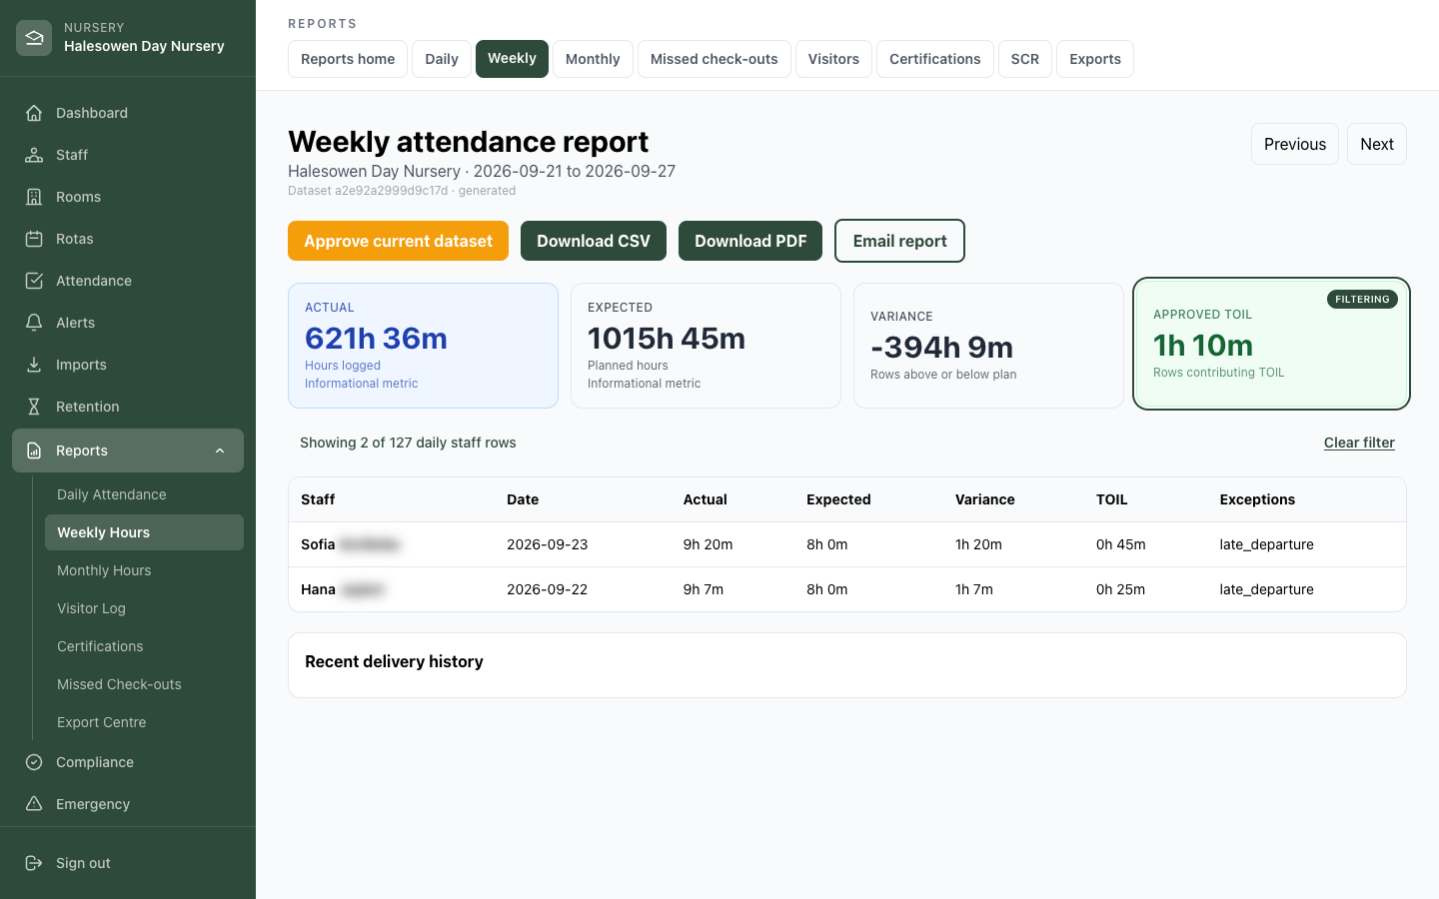Image resolution: width=1439 pixels, height=899 pixels.
Task: Open the Certifications tab
Action: click(x=935, y=59)
